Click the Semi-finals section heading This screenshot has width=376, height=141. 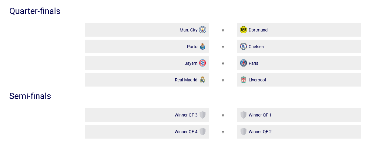(30, 96)
